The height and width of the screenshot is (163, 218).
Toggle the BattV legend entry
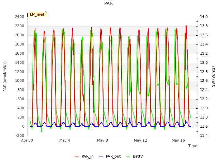[x=134, y=156]
